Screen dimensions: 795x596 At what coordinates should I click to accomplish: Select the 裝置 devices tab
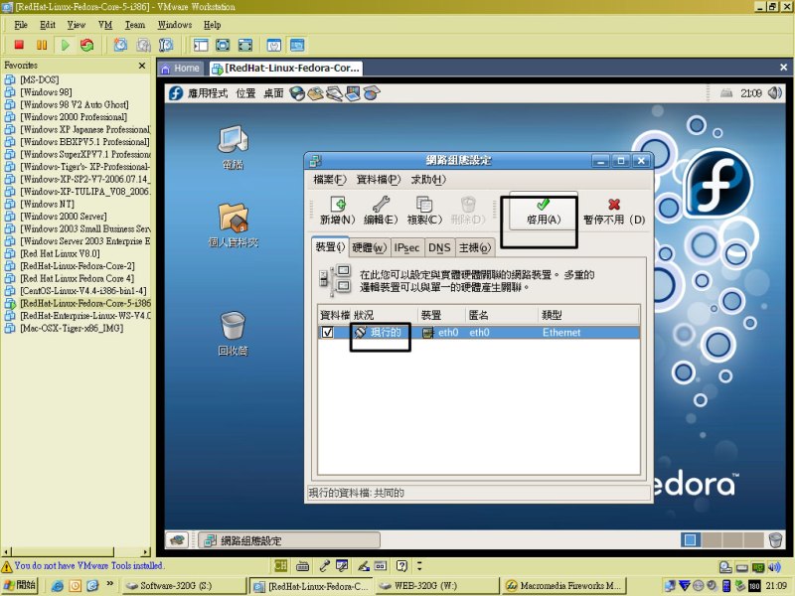[x=330, y=246]
